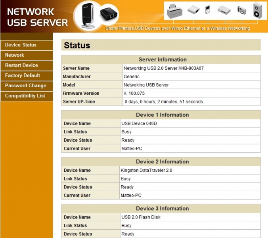Click the Kingston DataTraveler 2.0 device name
Viewport: 268px width, 238px height.
click(x=146, y=170)
